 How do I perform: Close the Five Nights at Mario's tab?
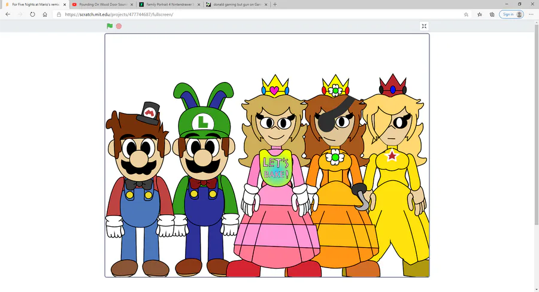(65, 4)
